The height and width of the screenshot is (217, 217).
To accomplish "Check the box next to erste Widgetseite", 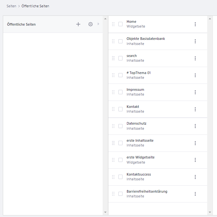I will [120, 160].
